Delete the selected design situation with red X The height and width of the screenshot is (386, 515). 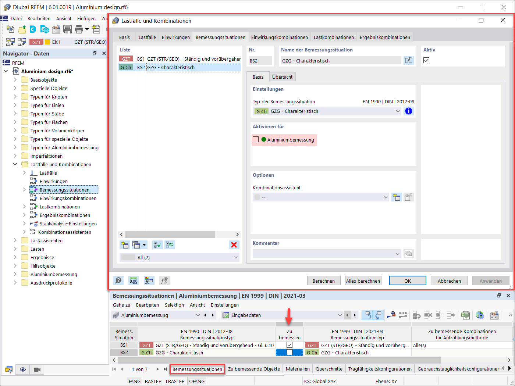tap(234, 245)
